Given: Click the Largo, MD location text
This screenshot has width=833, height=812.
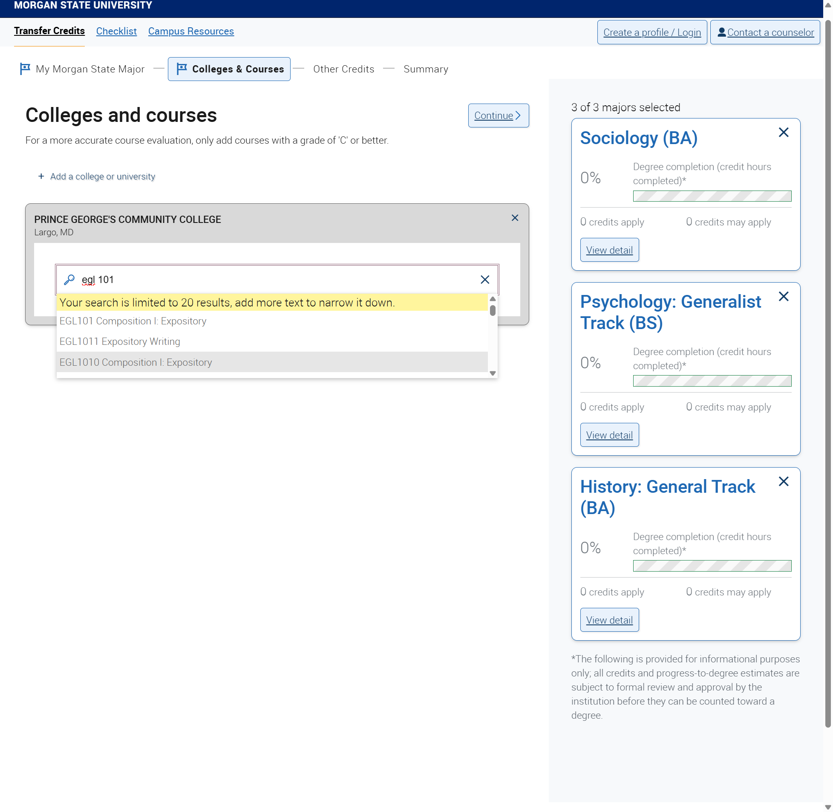Looking at the screenshot, I should tap(54, 232).
